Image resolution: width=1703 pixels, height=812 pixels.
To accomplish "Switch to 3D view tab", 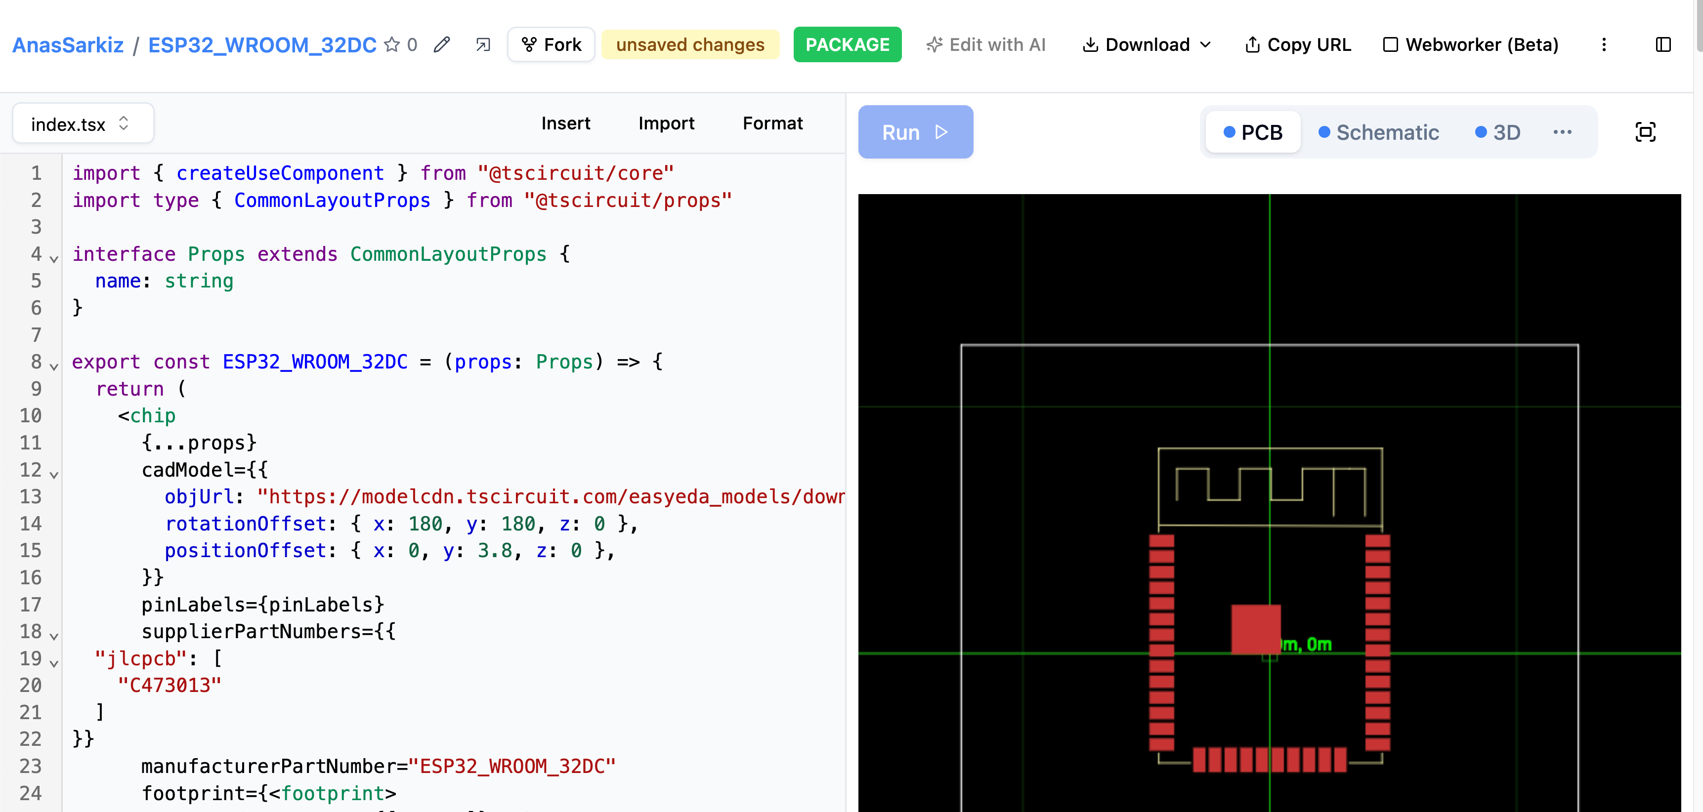I will (x=1497, y=132).
